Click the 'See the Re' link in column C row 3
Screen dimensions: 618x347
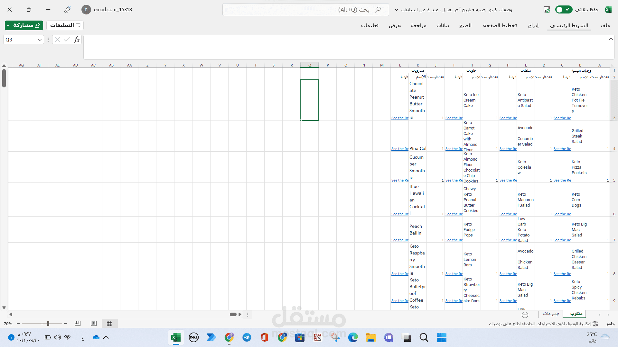pyautogui.click(x=562, y=118)
